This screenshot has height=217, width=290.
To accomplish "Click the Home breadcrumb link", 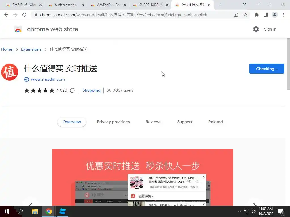I will [7, 49].
